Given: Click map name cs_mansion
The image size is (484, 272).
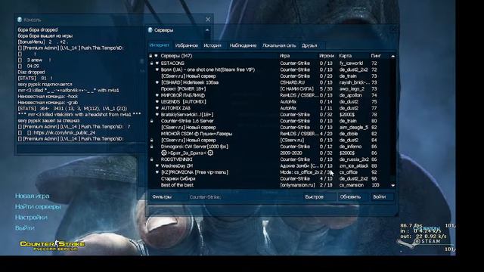Looking at the screenshot, I should tap(351, 185).
